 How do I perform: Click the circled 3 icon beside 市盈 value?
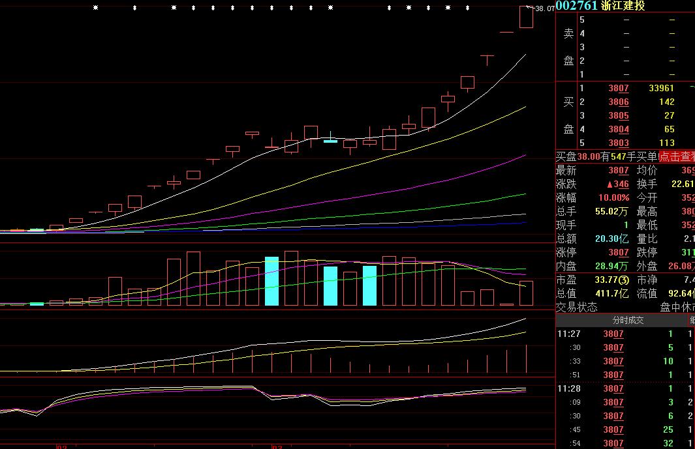pyautogui.click(x=624, y=280)
